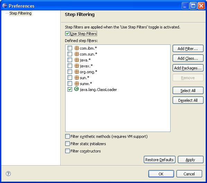
Task: Click the Add Filter... button
Action: [x=188, y=49]
